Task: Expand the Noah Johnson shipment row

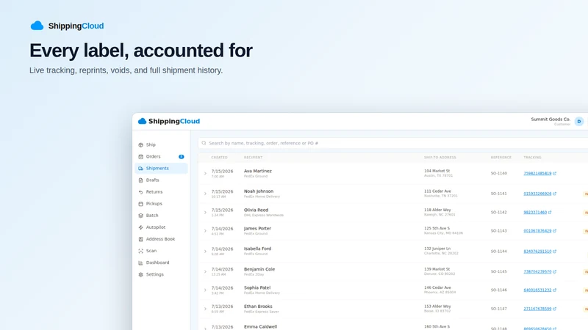Action: tap(205, 194)
